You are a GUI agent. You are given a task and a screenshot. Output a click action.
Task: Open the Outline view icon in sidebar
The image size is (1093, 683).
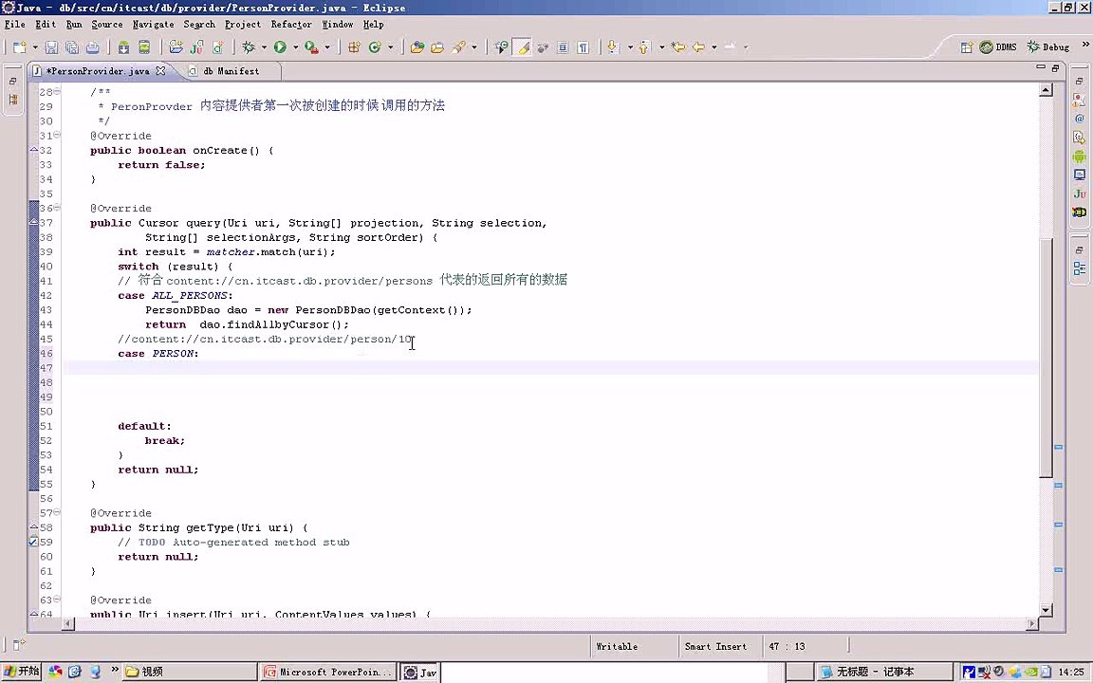[1079, 268]
